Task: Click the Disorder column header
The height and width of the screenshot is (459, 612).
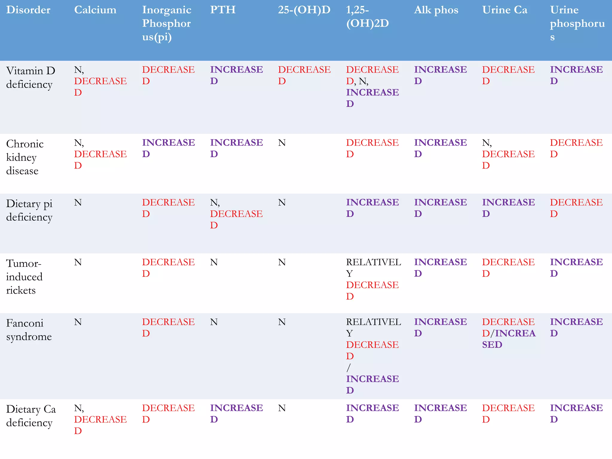Action: pyautogui.click(x=28, y=10)
